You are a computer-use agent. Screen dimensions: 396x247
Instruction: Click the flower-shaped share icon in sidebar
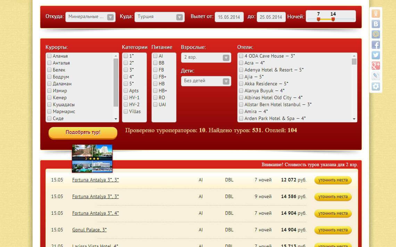click(x=376, y=86)
